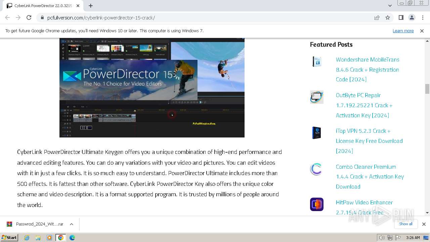Open Windows Explorer folder from taskbar

tap(38, 238)
